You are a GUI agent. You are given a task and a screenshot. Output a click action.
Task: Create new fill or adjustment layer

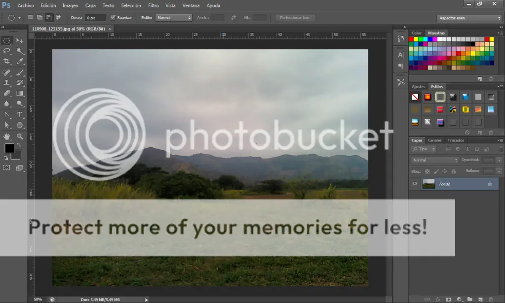pos(459,299)
